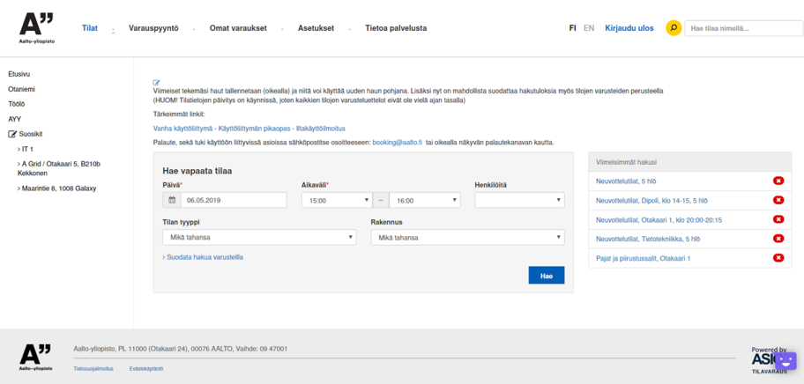Open the purple chat widget icon
This screenshot has height=384, width=804.
785,361
